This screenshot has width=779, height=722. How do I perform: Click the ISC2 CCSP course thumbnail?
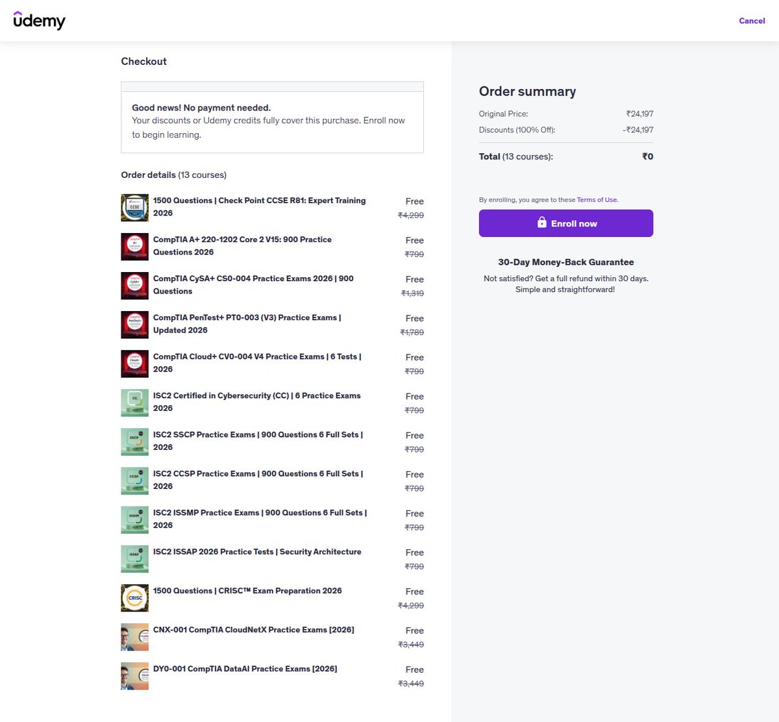135,480
